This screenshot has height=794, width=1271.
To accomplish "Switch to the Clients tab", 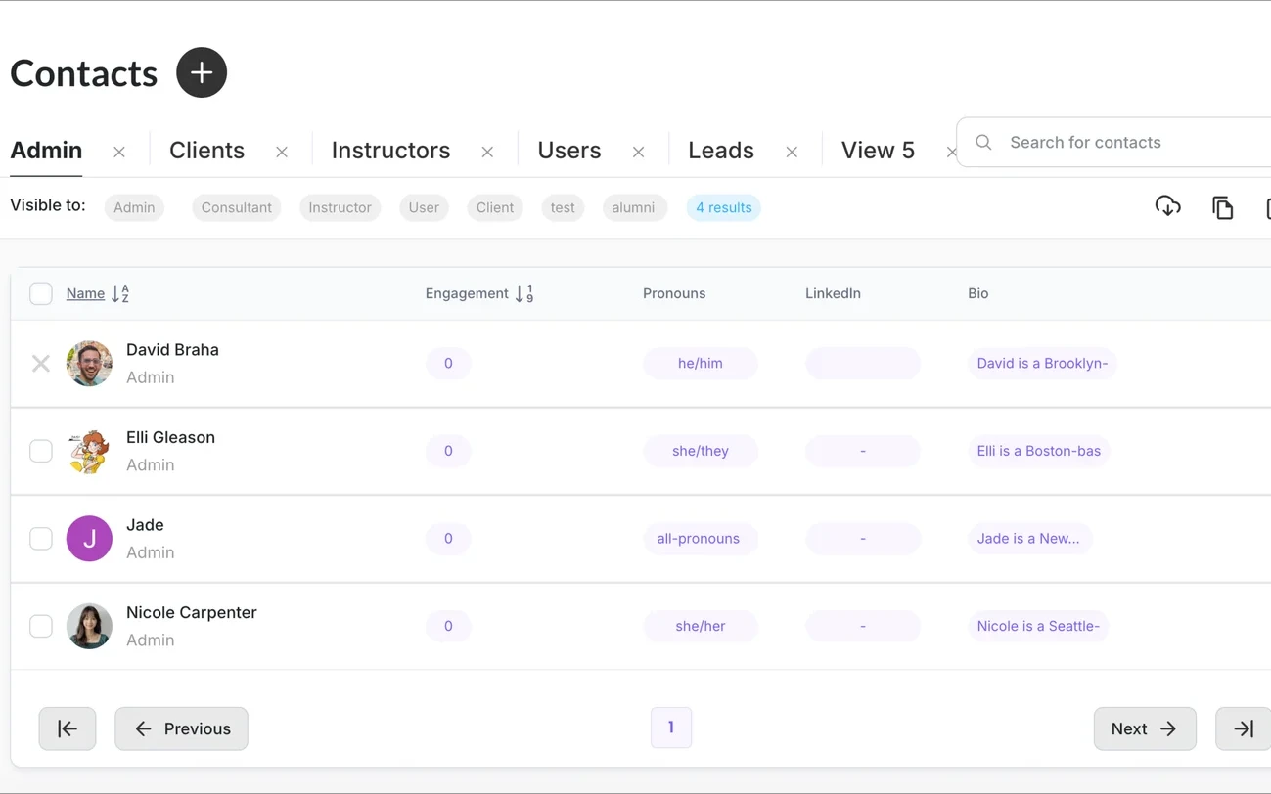I will [x=206, y=151].
